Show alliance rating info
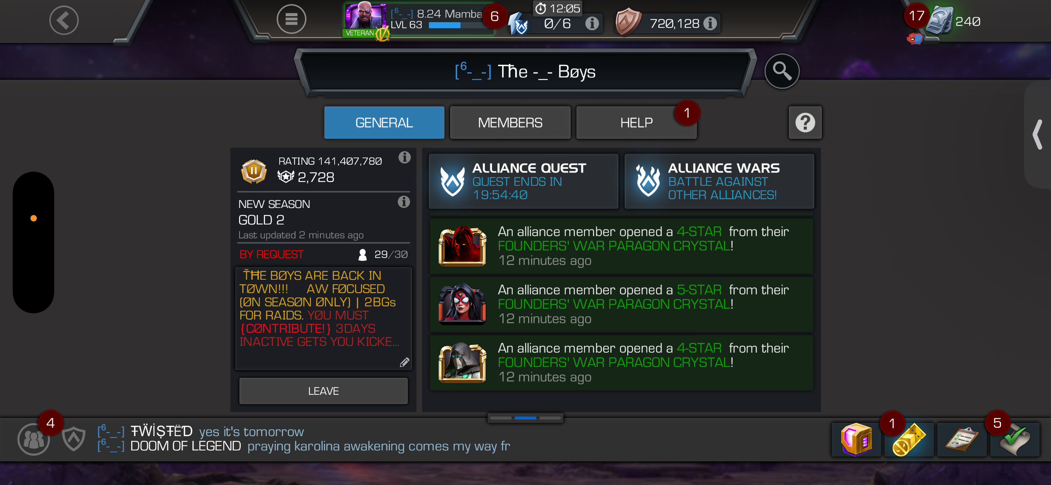Viewport: 1051px width, 485px height. point(404,157)
